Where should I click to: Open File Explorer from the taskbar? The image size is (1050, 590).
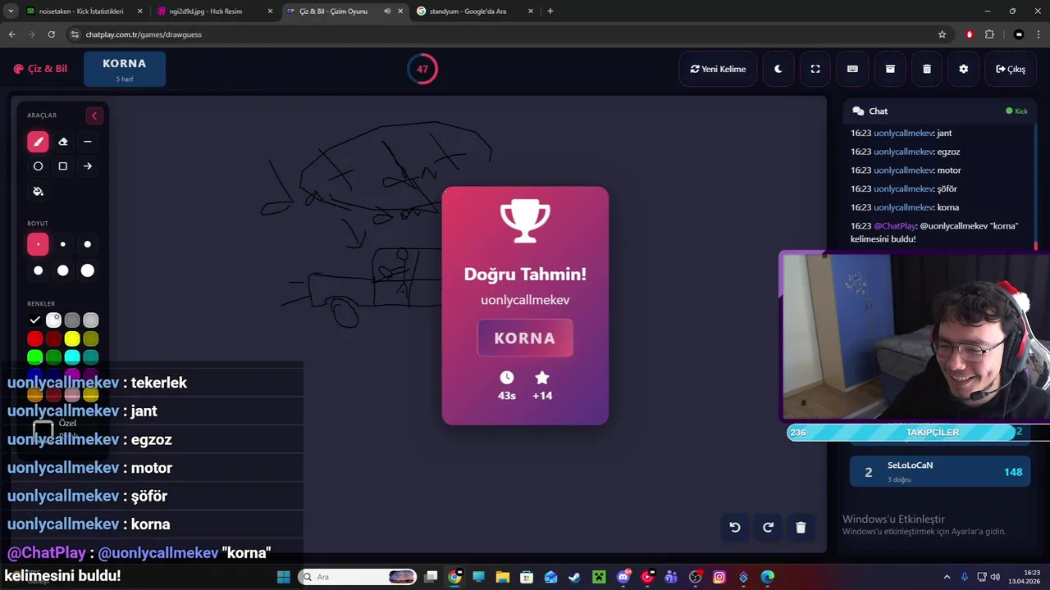502,577
